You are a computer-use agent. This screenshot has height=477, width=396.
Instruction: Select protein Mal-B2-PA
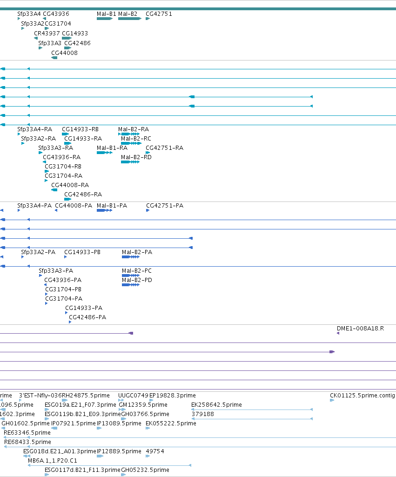coord(137,252)
